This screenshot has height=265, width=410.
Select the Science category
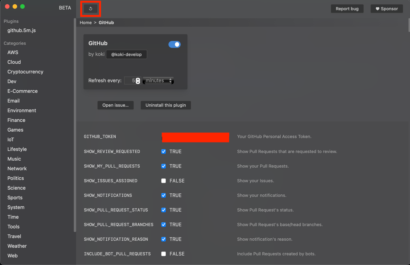(16, 188)
